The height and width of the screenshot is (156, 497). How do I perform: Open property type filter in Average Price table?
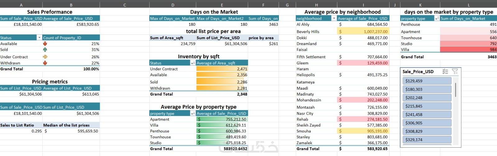(193, 114)
